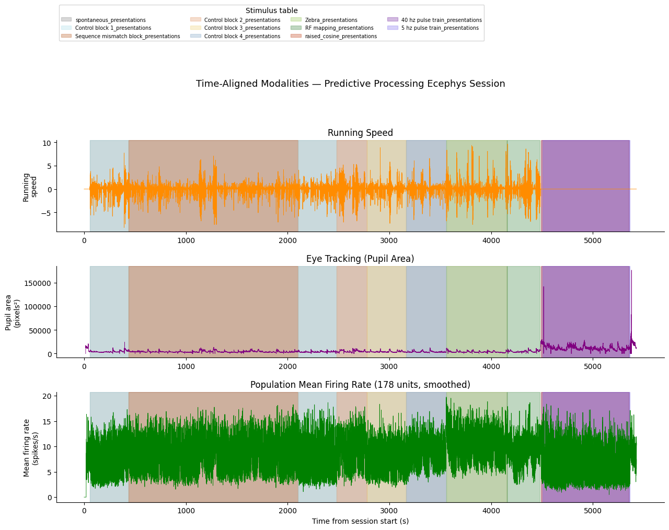Click the "Running speed" y-axis label
This screenshot has width=669, height=530.
tap(30, 187)
